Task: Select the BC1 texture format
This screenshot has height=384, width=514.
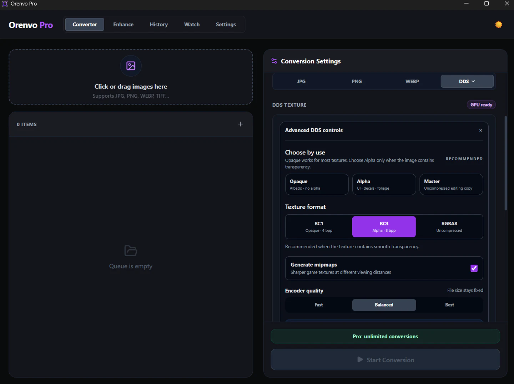Action: tap(319, 227)
